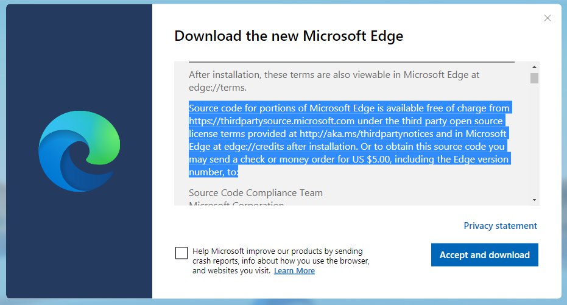Click the Microsoft Edge logo
This screenshot has width=567, height=305.
[79, 151]
